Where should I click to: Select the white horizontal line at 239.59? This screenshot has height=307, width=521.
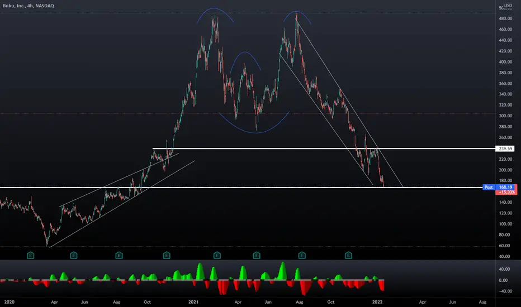point(324,148)
